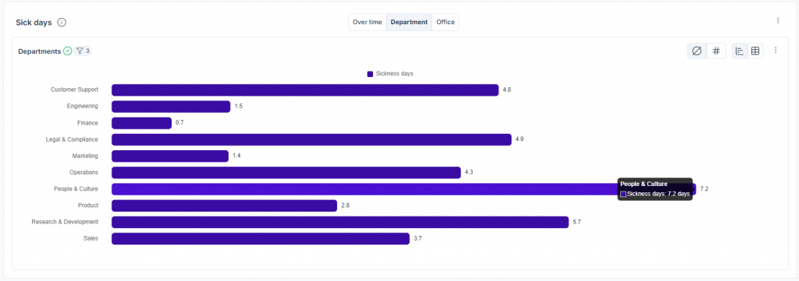Click the People & Culture axis label
The height and width of the screenshot is (281, 799).
tap(76, 189)
